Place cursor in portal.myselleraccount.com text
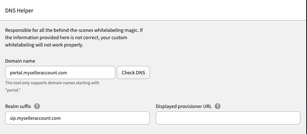 click(x=38, y=73)
